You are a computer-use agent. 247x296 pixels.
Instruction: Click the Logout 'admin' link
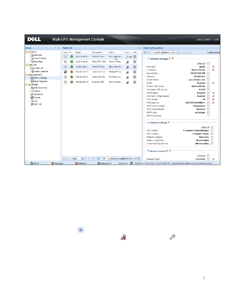click(204, 40)
